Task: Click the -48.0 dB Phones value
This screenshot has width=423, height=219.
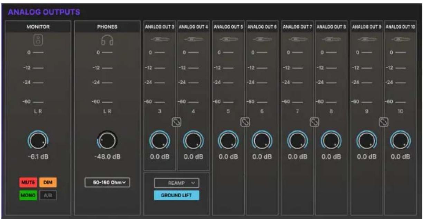Action: pyautogui.click(x=107, y=157)
